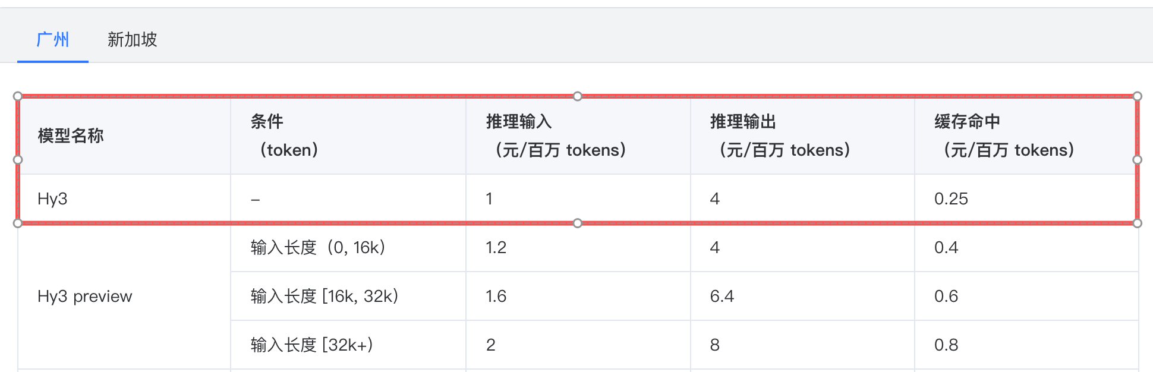The width and height of the screenshot is (1153, 372).
Task: Click the 条件 (token) column header
Action: [348, 135]
